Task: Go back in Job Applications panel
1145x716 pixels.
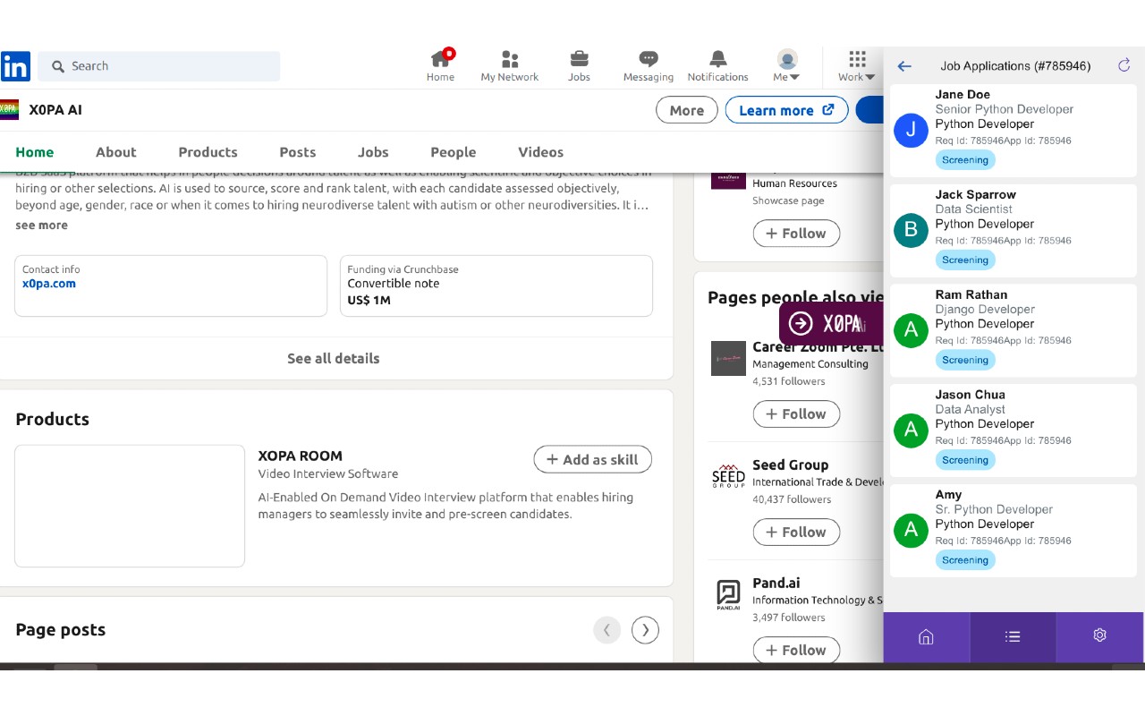Action: 904,66
